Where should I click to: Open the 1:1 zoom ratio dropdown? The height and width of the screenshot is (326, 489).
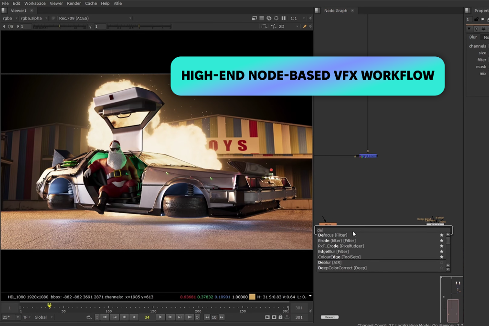tap(298, 18)
